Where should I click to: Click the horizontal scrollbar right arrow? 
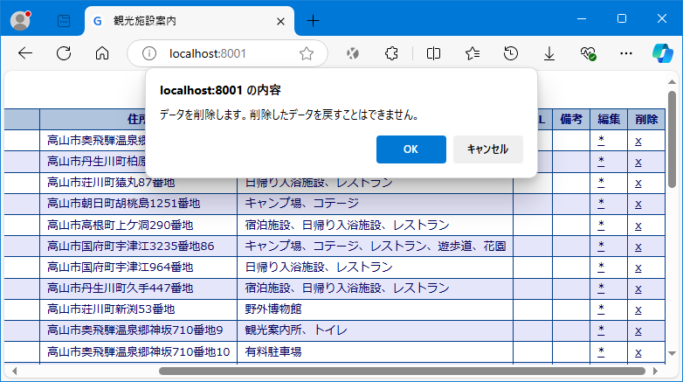coord(655,372)
